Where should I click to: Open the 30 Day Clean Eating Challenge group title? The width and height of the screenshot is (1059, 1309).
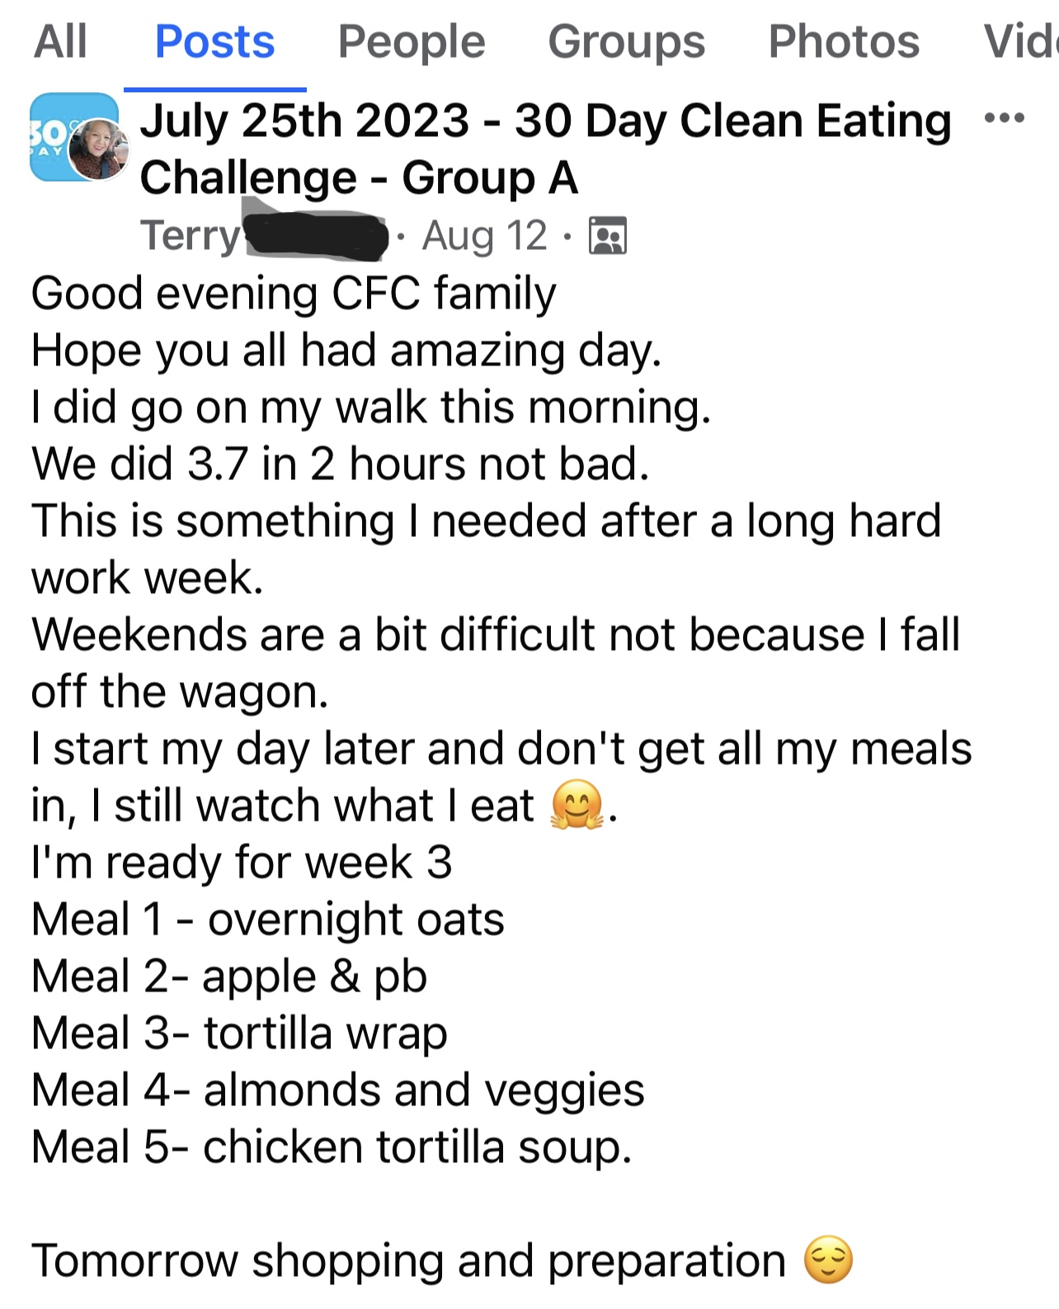click(544, 148)
